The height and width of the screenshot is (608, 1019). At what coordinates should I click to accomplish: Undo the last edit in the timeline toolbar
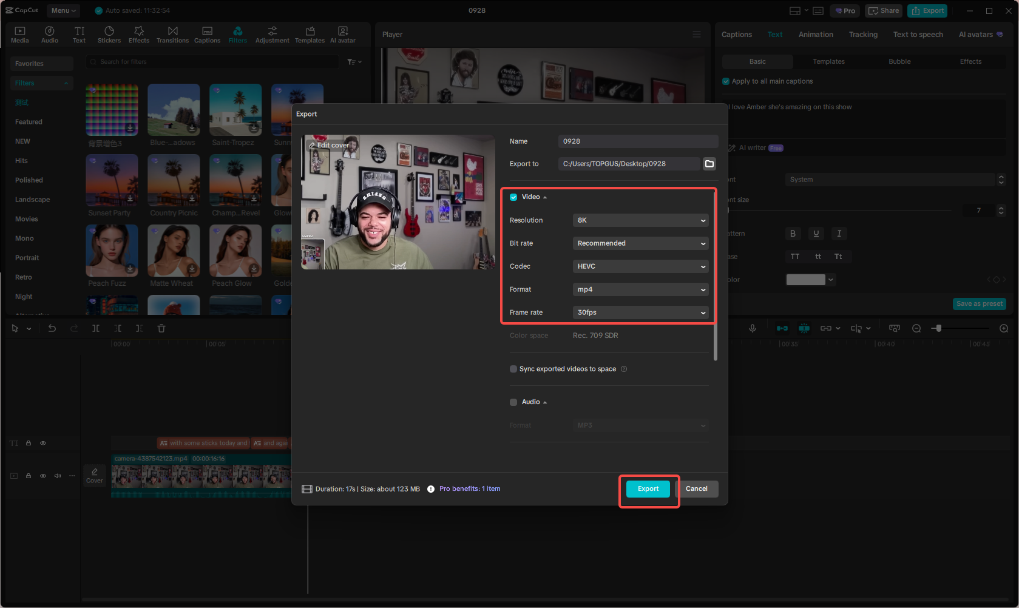[52, 328]
